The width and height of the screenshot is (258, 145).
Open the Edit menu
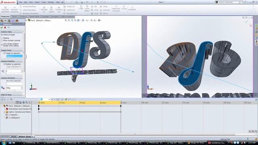pos(25,2)
